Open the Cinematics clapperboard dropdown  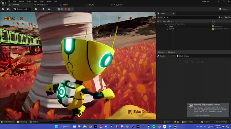pos(50,9)
